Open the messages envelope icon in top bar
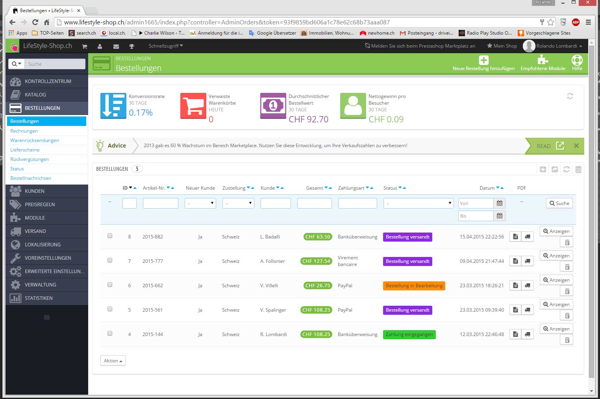This screenshot has width=600, height=399. click(116, 46)
